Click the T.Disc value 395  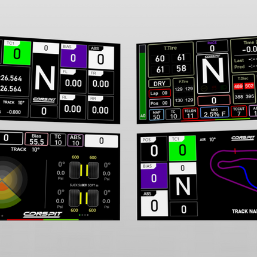(250, 96)
